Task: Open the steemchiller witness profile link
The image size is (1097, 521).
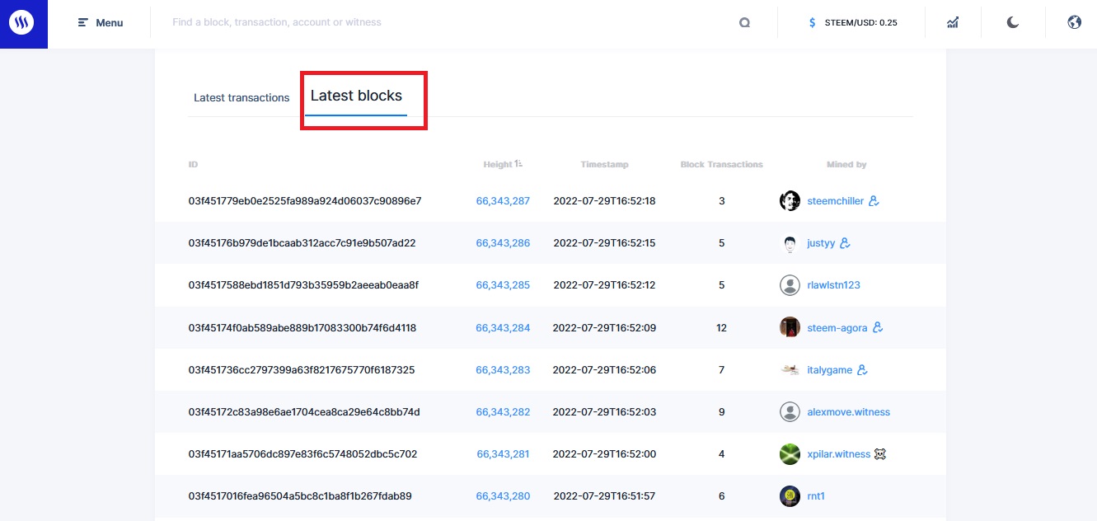Action: tap(836, 201)
